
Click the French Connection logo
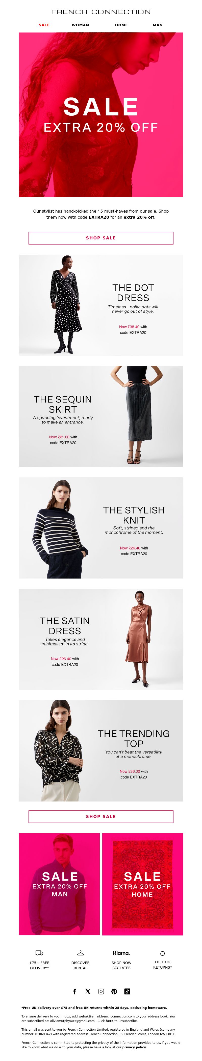click(x=101, y=12)
